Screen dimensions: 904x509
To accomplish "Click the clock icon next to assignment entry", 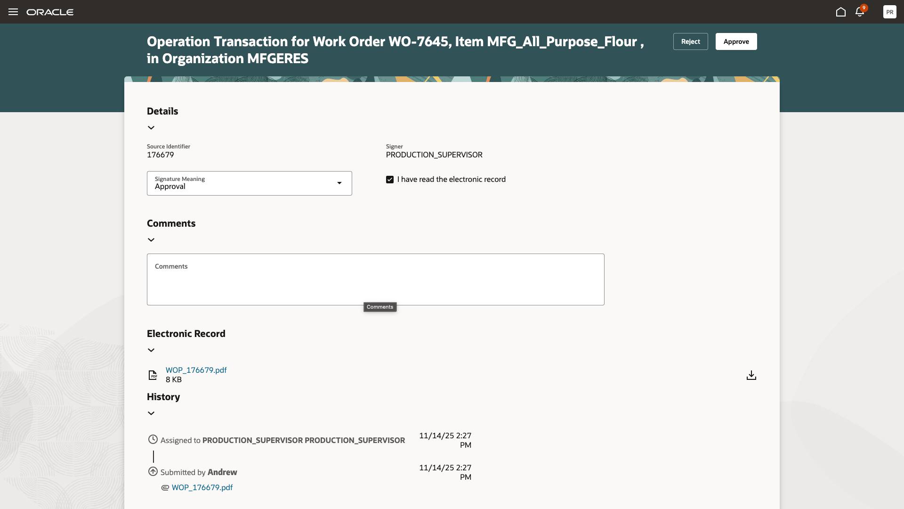I will tap(153, 439).
